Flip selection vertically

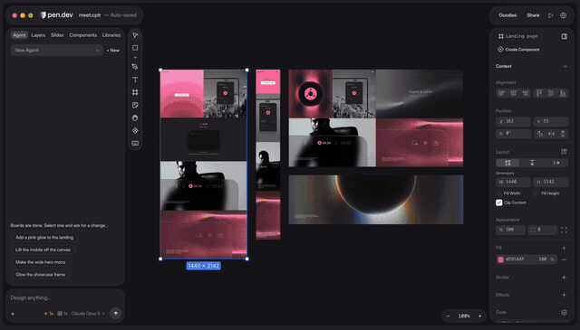click(563, 134)
